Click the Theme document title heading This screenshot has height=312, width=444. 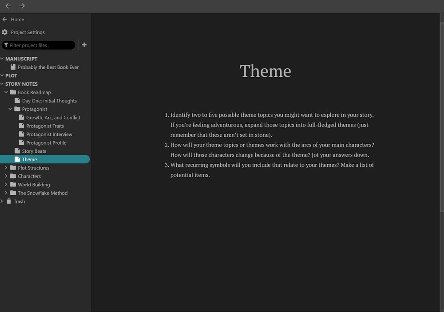[266, 71]
